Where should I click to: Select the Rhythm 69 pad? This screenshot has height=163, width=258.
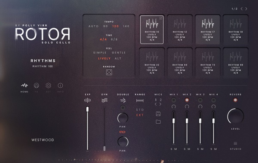(180, 63)
